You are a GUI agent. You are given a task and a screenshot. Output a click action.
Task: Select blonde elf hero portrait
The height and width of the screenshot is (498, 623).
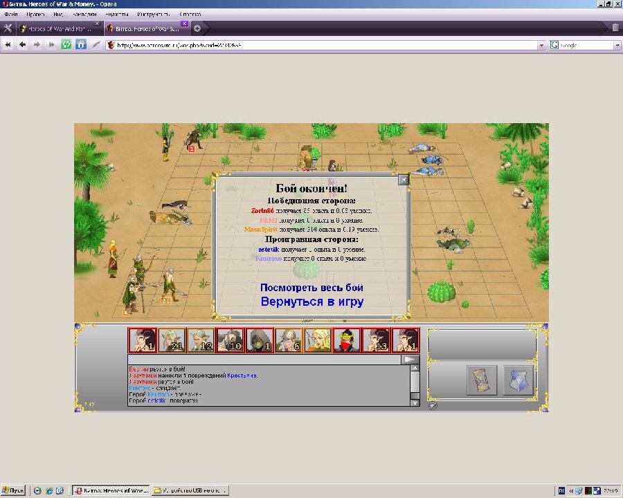pos(318,340)
